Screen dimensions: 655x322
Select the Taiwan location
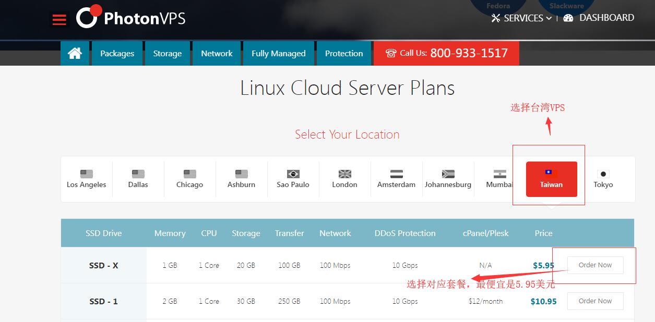point(552,179)
